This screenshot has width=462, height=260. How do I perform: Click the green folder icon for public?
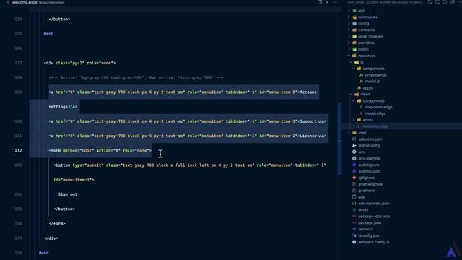point(354,49)
